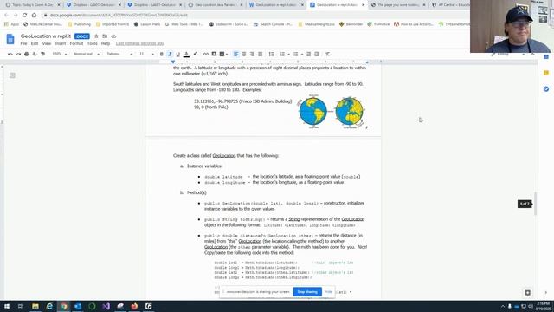Click Hide on the sharing bar

(x=328, y=292)
